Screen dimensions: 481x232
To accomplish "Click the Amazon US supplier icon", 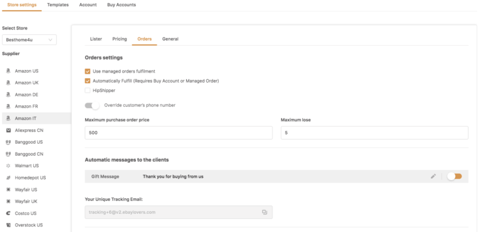I will 8,71.
